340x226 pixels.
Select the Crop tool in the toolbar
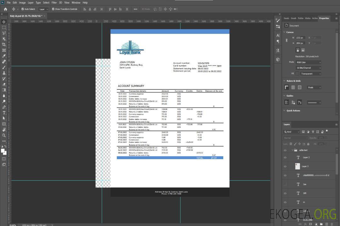pyautogui.click(x=4, y=45)
